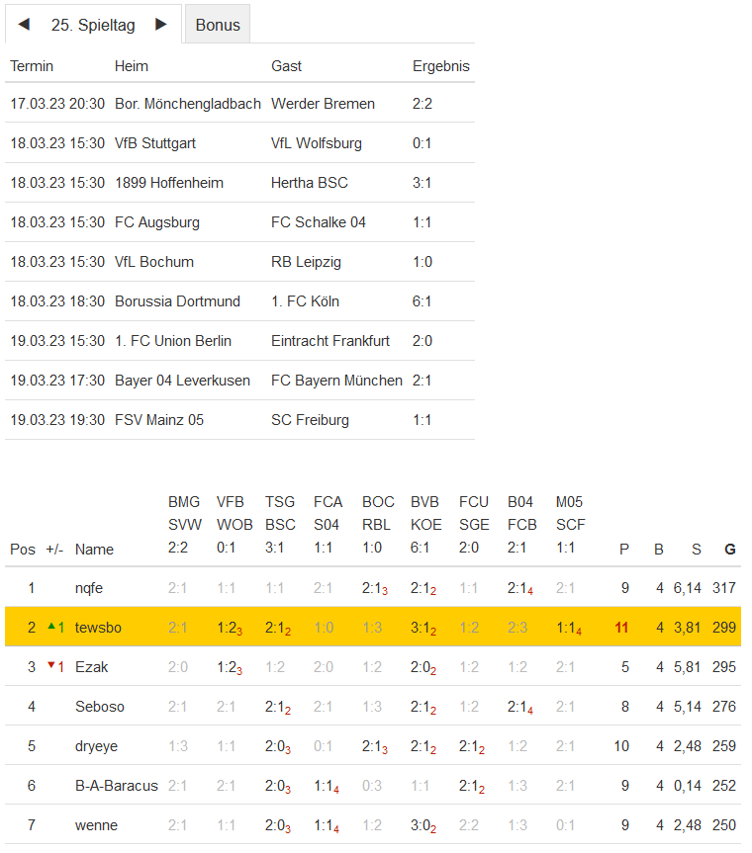Open the Bonus tab
The height and width of the screenshot is (853, 752).
[218, 26]
